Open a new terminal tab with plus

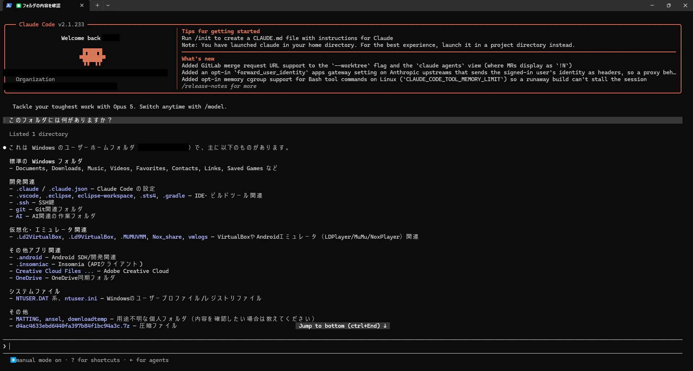pyautogui.click(x=97, y=5)
